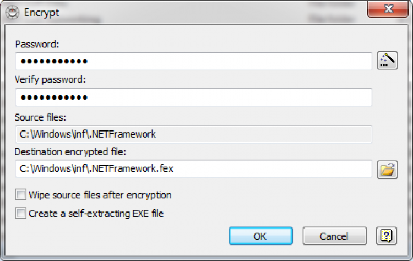This screenshot has width=413, height=261.
Task: Edit the Destination encrypted file path
Action: [x=193, y=169]
